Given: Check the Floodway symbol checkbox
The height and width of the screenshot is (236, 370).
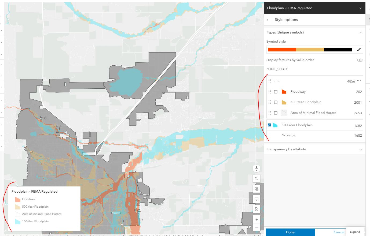Looking at the screenshot, I should [x=276, y=91].
